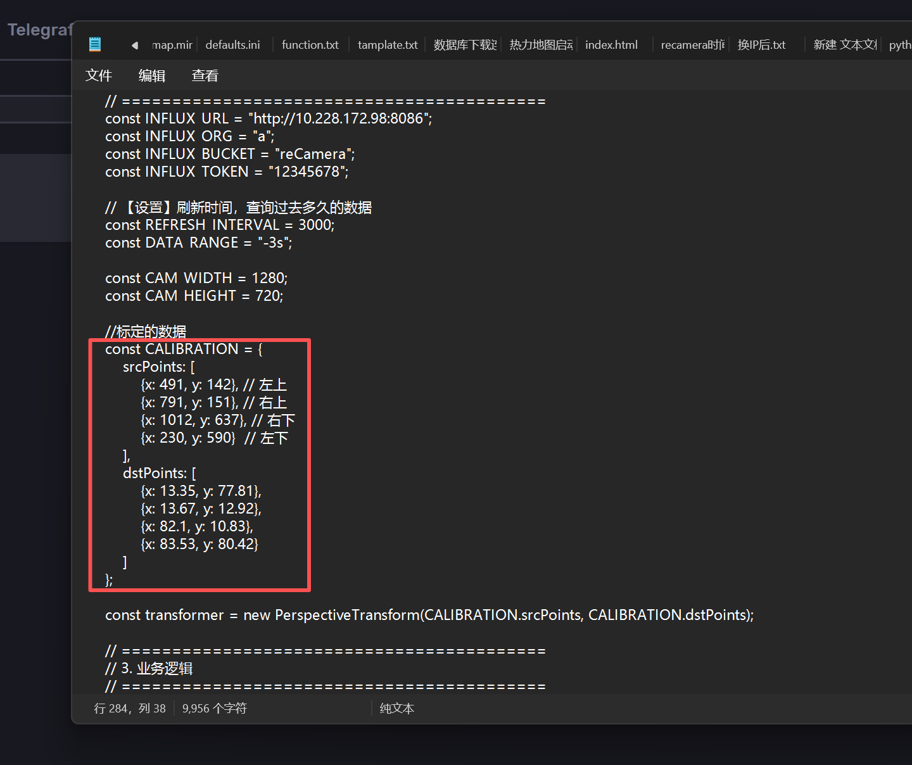Switch to the function.txt tab
This screenshot has width=912, height=765.
click(x=310, y=45)
